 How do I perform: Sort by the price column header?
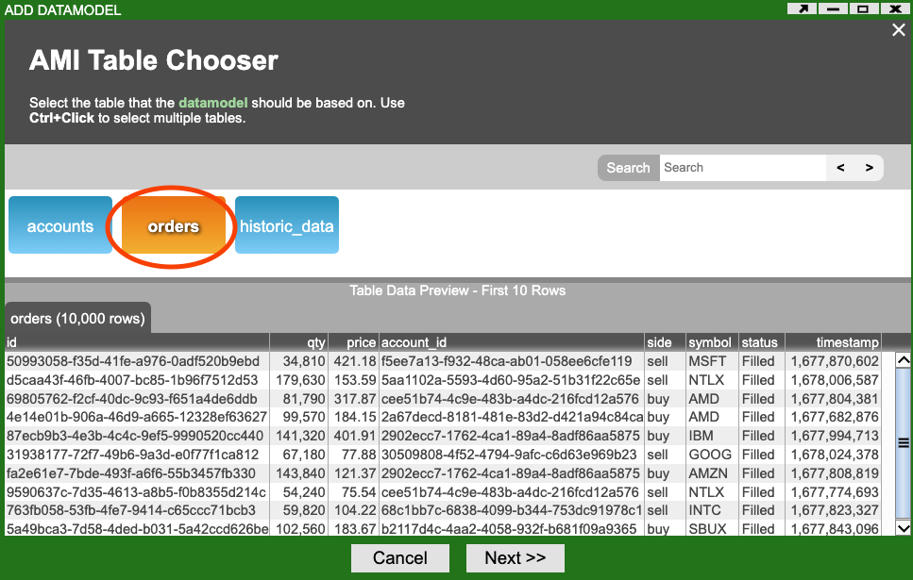point(353,342)
